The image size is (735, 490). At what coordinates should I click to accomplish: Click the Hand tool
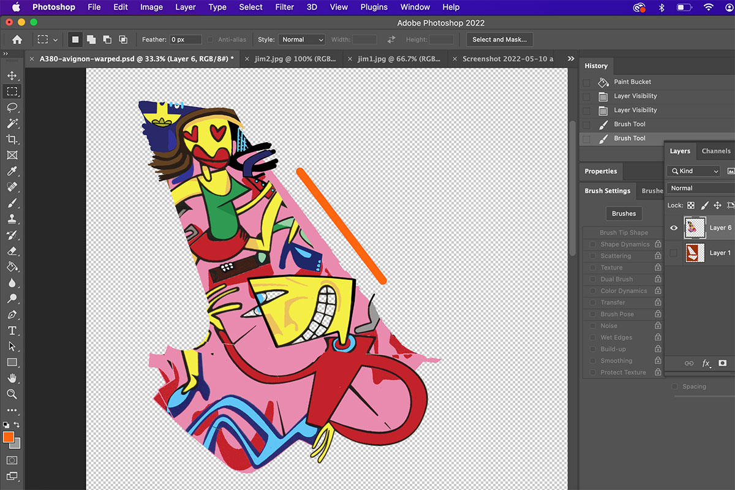[x=12, y=379]
